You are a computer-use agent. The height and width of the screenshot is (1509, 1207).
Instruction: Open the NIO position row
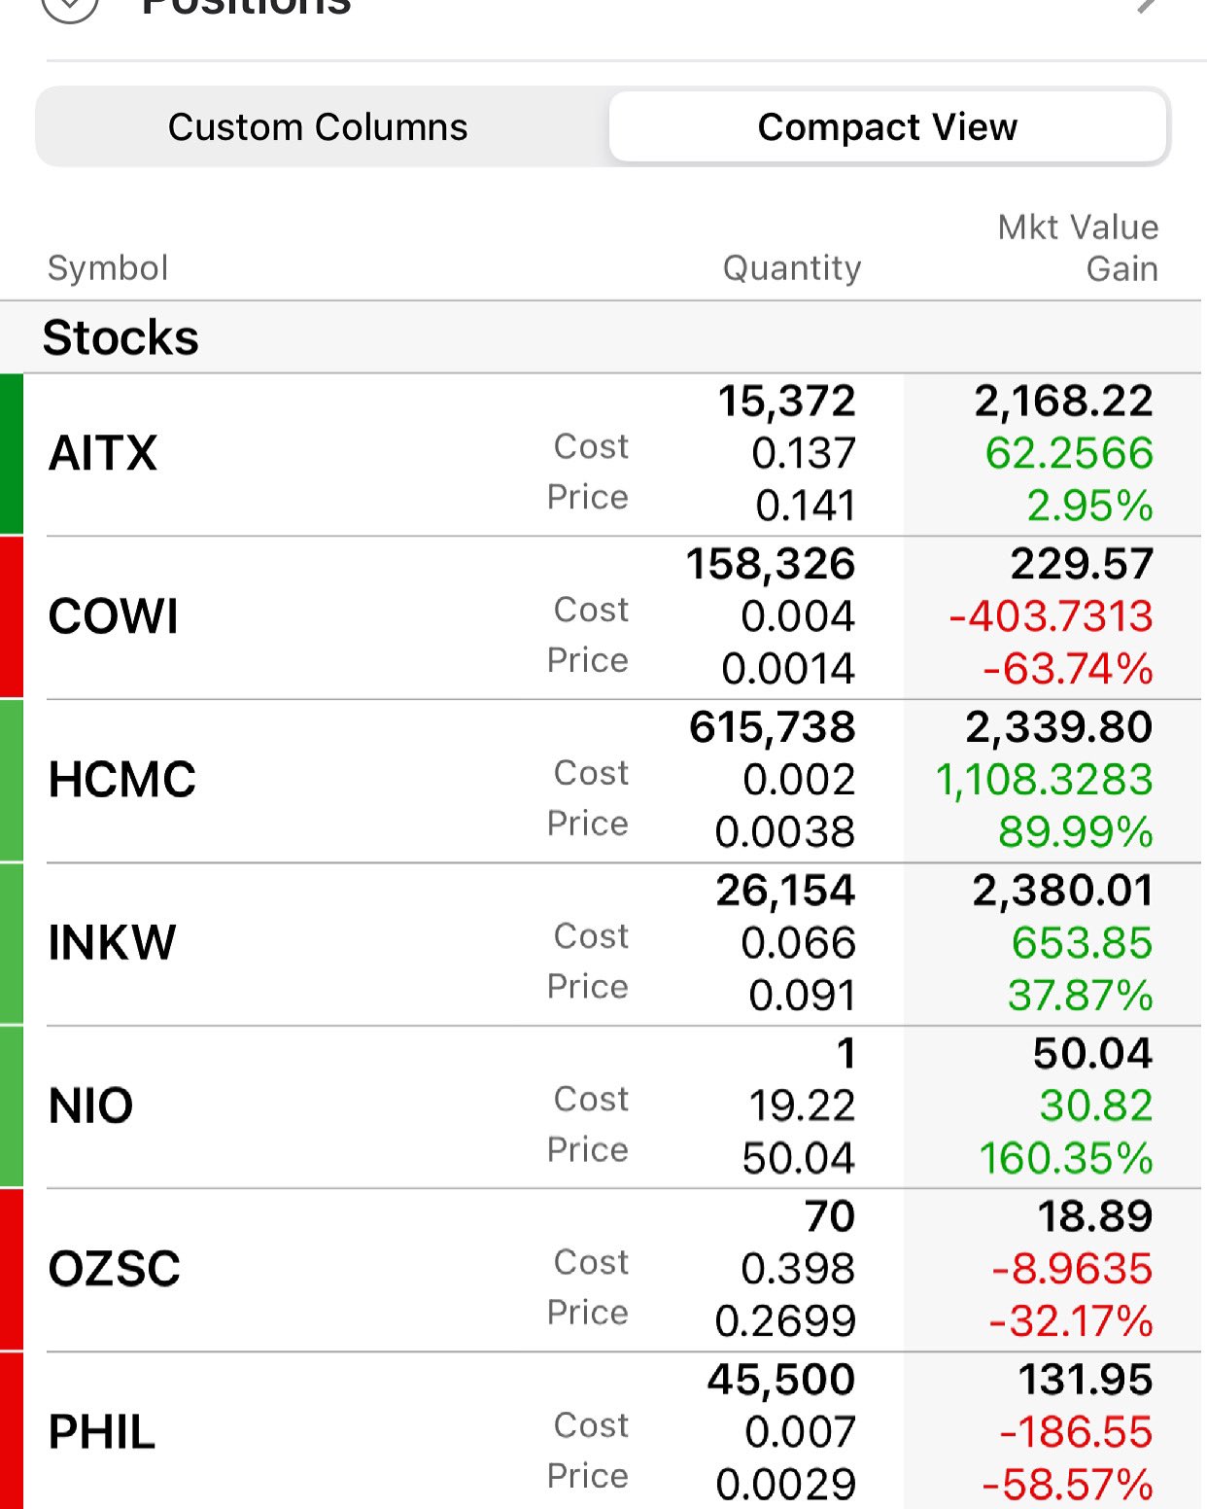coord(601,1106)
